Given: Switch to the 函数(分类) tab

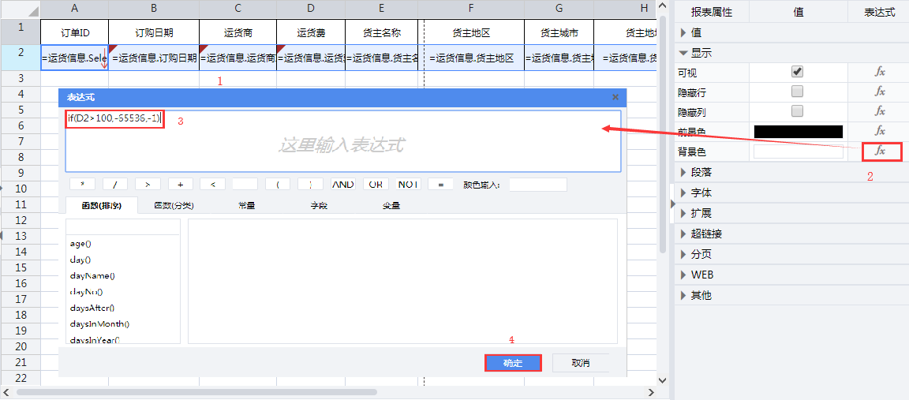Looking at the screenshot, I should 173,206.
